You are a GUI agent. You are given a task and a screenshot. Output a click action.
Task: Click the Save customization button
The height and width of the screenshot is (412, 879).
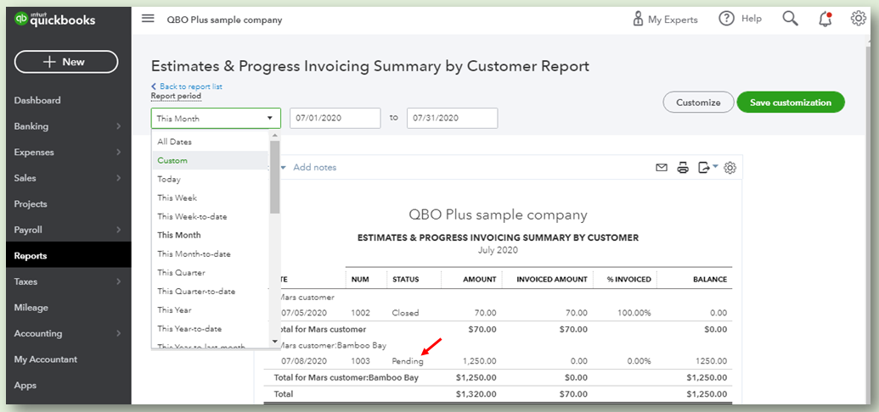click(791, 103)
